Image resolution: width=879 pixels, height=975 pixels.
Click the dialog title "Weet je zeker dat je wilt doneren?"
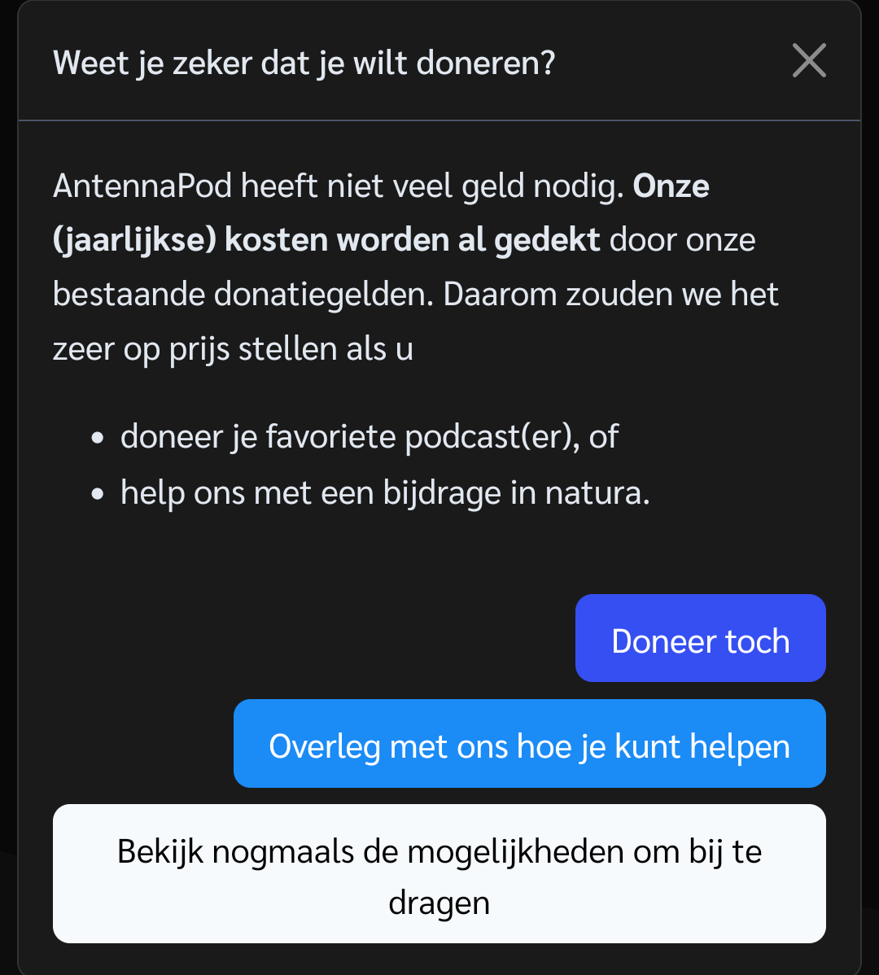304,63
